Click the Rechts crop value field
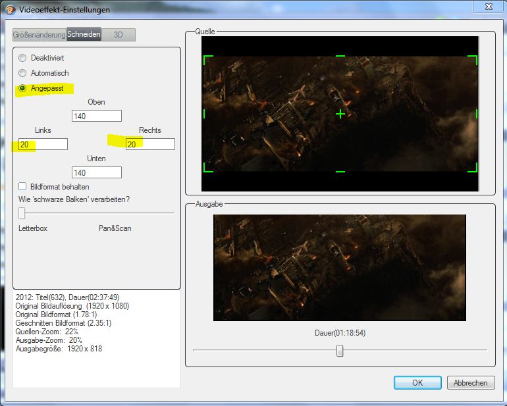507x406 pixels. pyautogui.click(x=150, y=144)
